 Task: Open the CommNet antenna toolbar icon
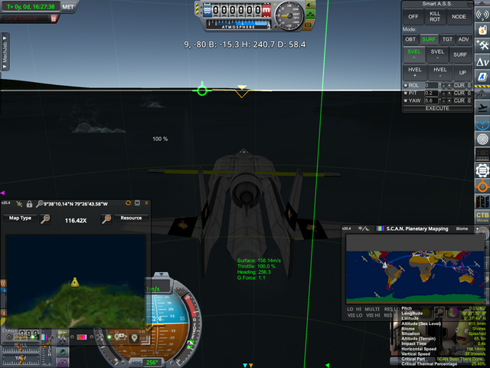(x=482, y=15)
